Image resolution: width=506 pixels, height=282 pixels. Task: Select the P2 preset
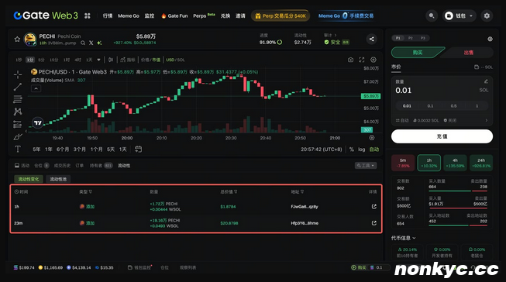(411, 38)
